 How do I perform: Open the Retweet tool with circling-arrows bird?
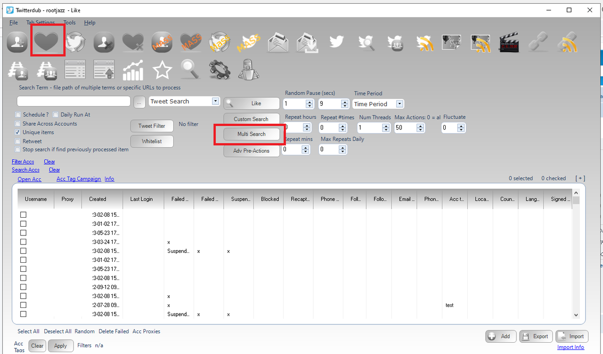pos(75,42)
